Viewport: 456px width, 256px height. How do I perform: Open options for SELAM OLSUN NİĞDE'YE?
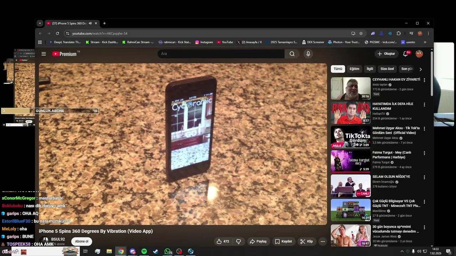[x=424, y=177]
